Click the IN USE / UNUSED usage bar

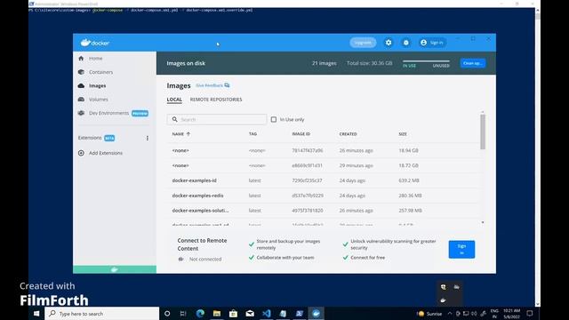(x=426, y=63)
